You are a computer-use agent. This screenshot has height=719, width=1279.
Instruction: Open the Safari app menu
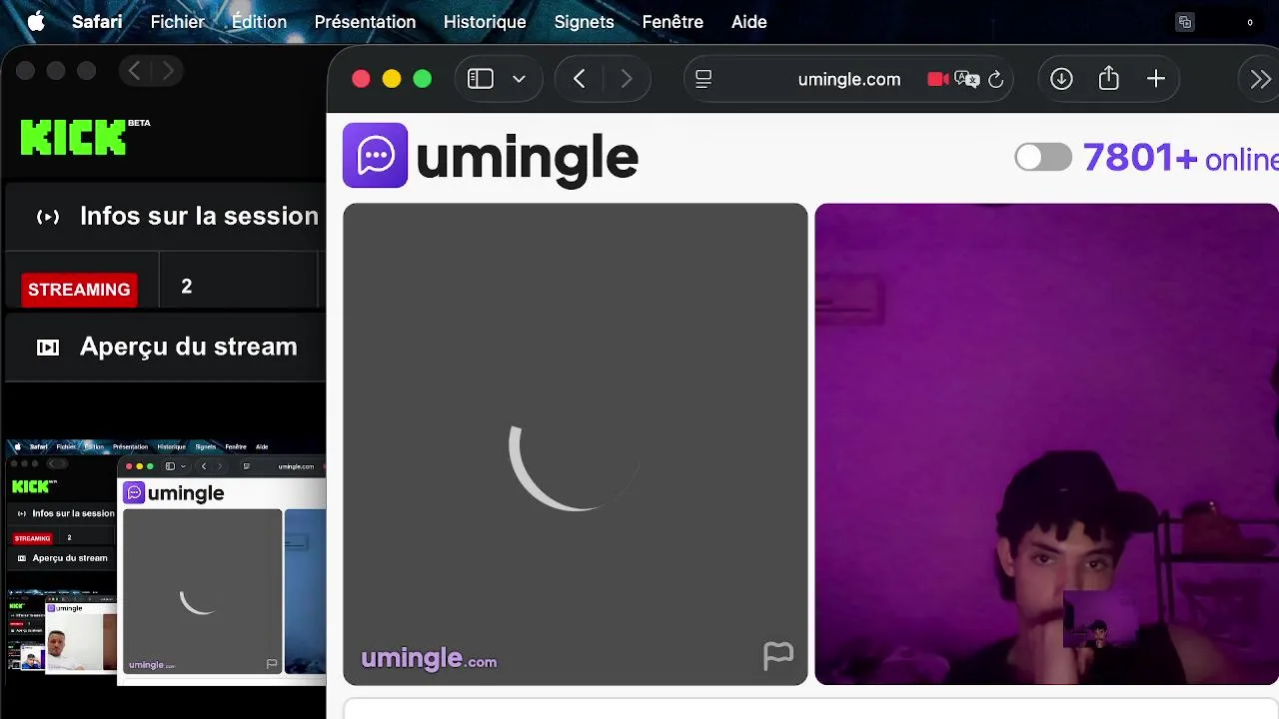pyautogui.click(x=97, y=22)
